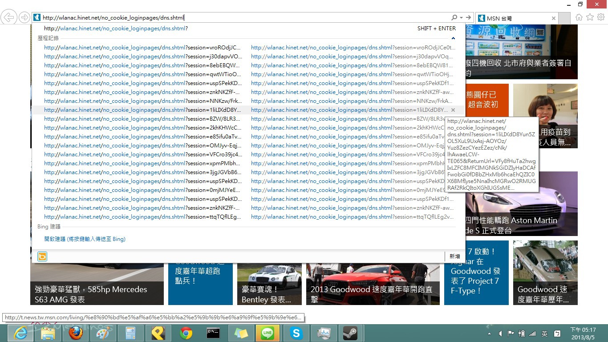Expand the address bar autocomplete dropdown arrow

click(x=462, y=18)
